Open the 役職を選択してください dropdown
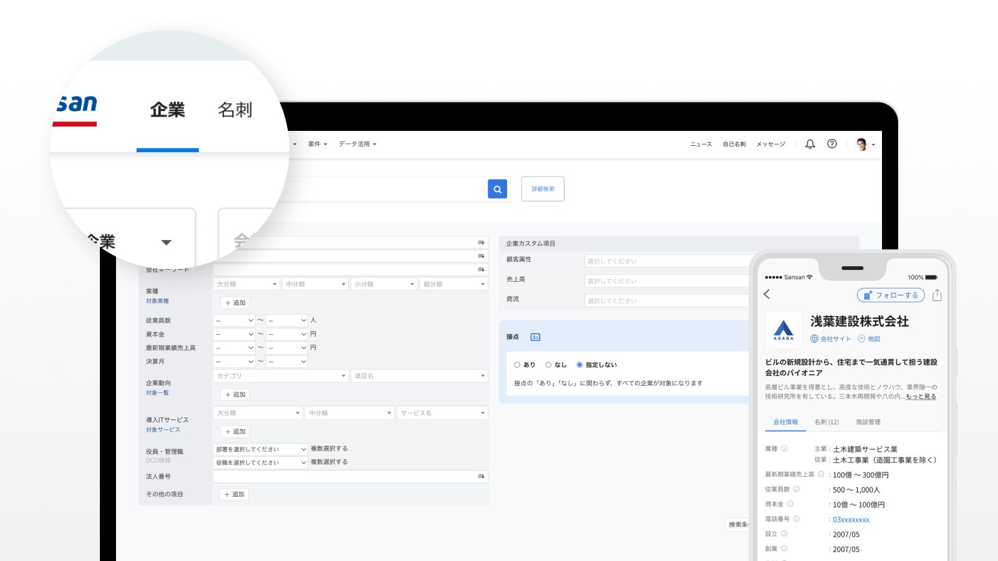Screen dimensions: 998x561 pyautogui.click(x=261, y=463)
